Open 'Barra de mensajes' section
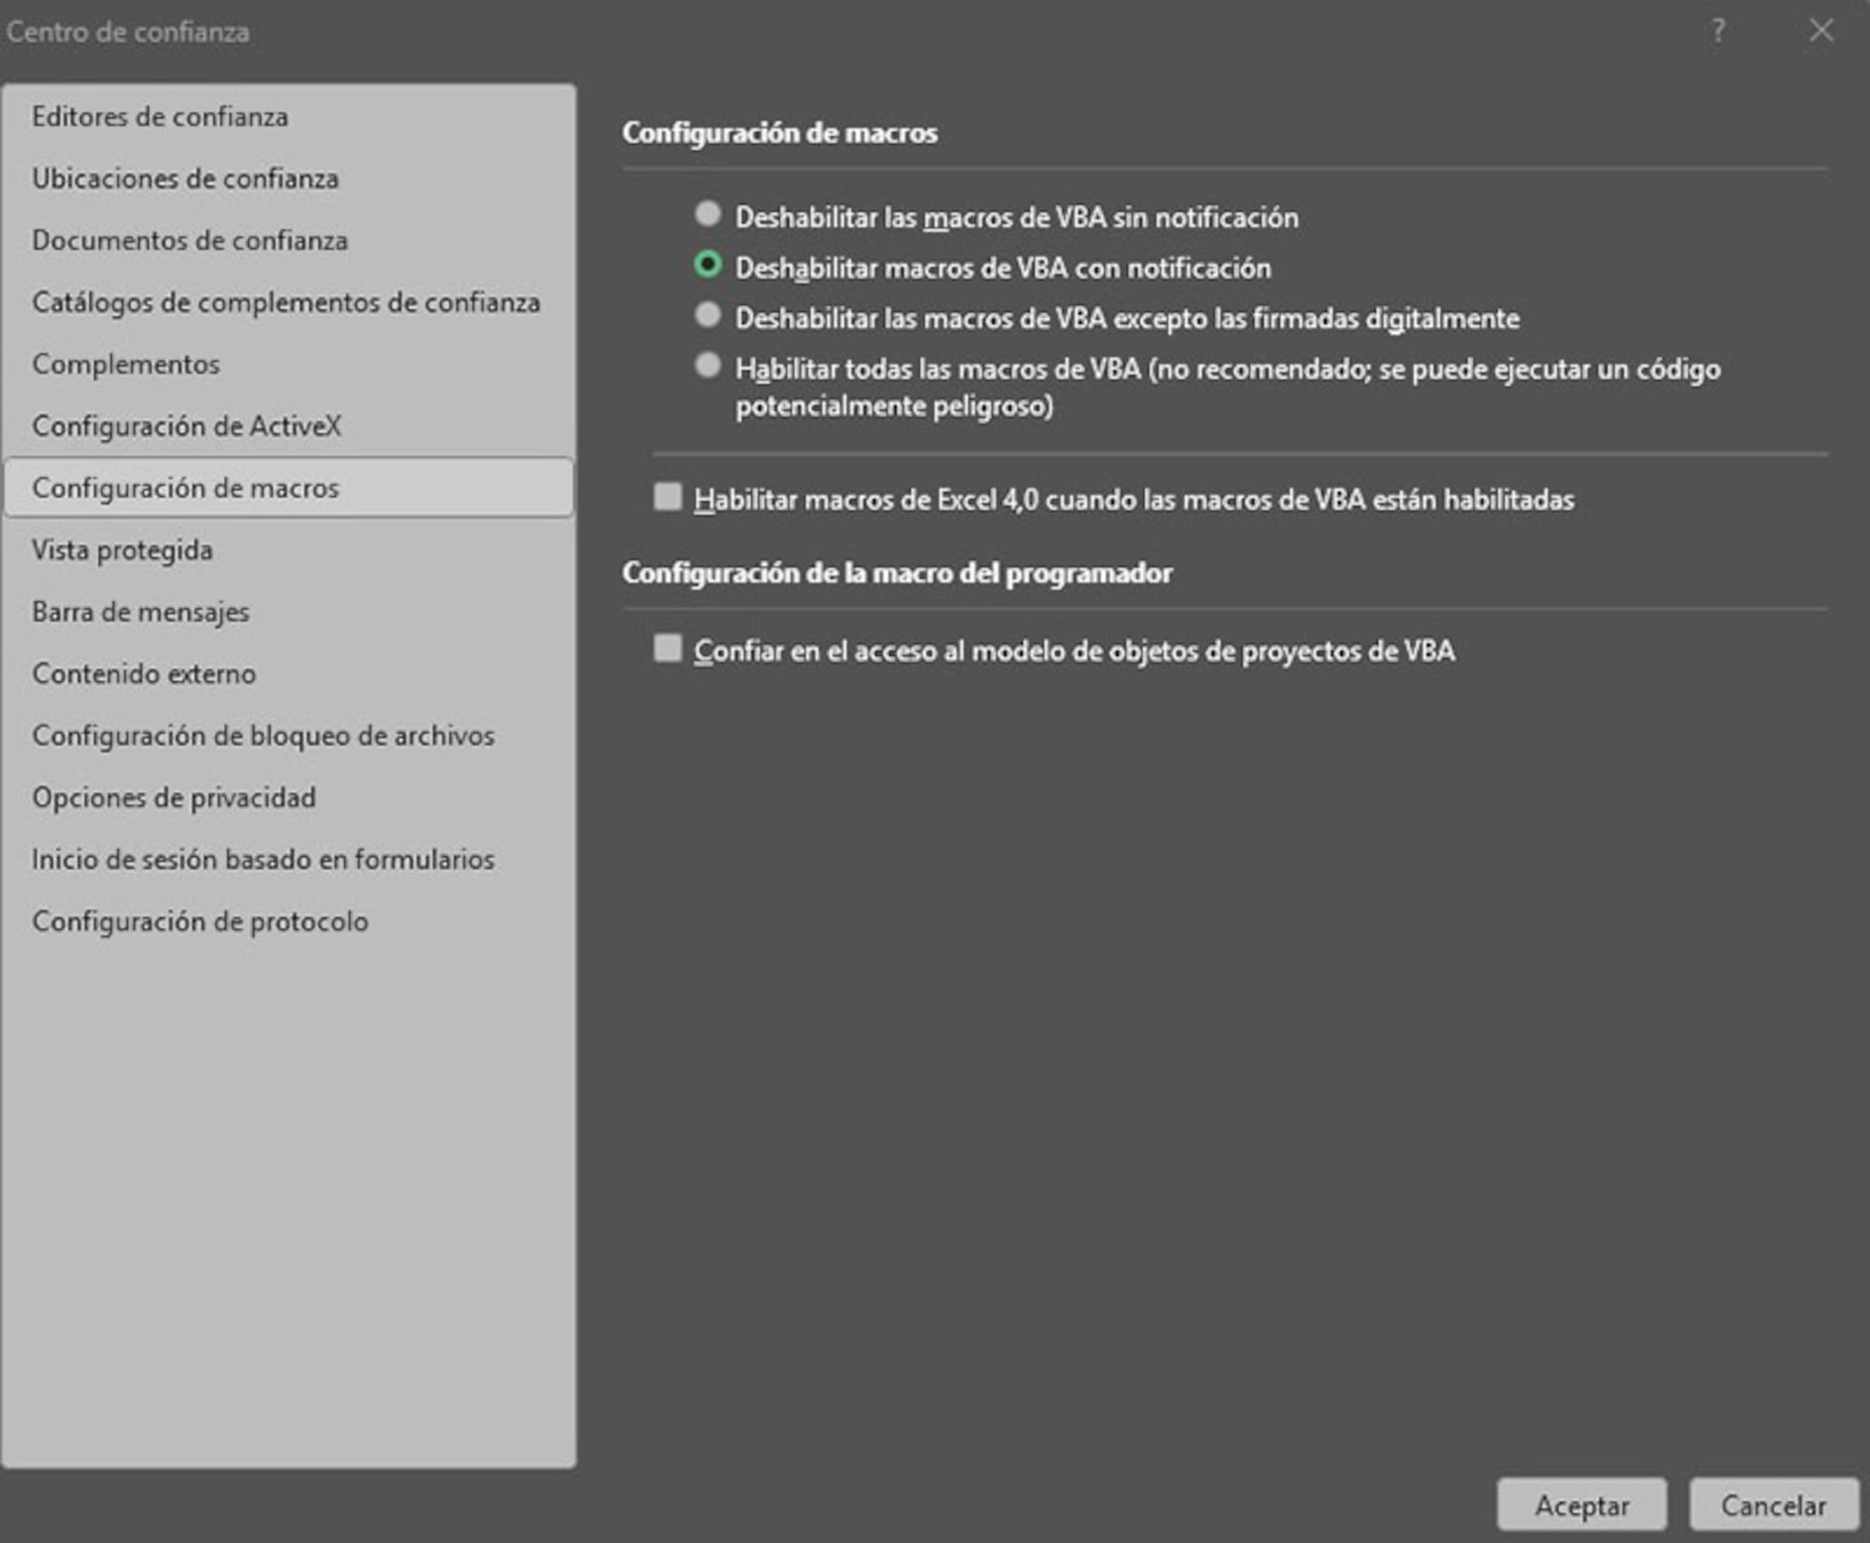 [x=140, y=612]
